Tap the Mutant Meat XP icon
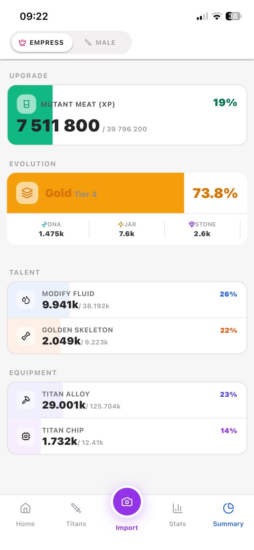The image size is (254, 550). pyautogui.click(x=27, y=104)
